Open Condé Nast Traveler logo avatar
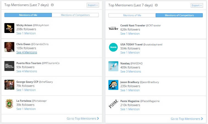This screenshot has width=208, height=124. pyautogui.click(x=113, y=28)
